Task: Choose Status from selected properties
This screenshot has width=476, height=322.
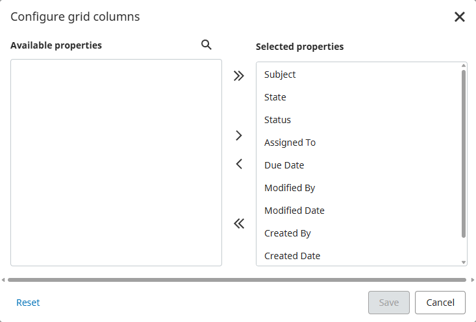Action: coord(277,120)
